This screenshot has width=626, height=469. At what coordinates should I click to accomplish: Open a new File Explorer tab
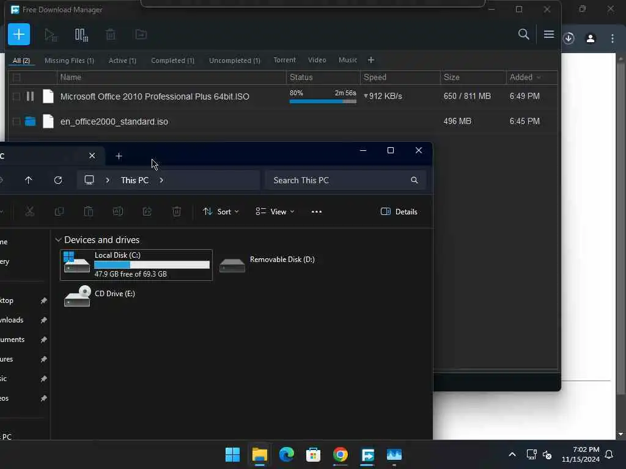pyautogui.click(x=119, y=156)
